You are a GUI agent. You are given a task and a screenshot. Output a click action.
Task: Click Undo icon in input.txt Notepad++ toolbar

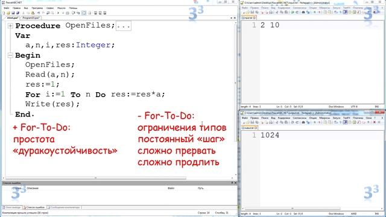(x=293, y=12)
